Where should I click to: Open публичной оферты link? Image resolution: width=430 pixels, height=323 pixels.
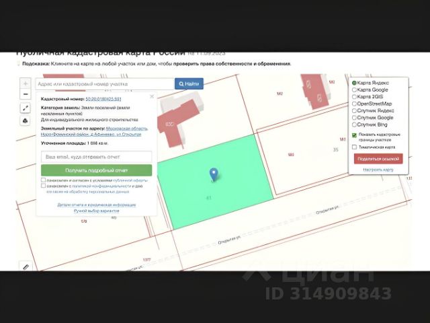[x=130, y=180]
